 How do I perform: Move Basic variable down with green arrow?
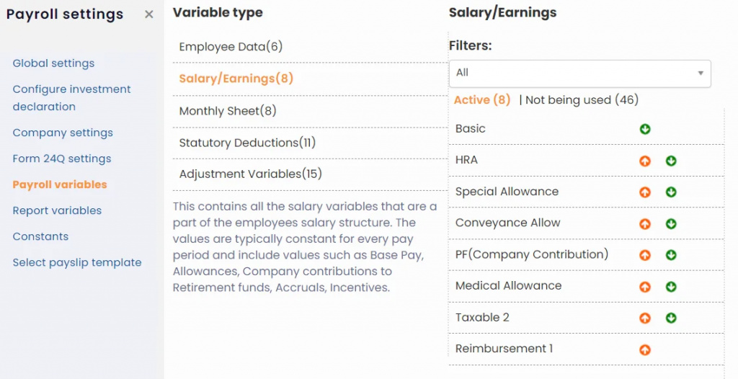coord(645,129)
